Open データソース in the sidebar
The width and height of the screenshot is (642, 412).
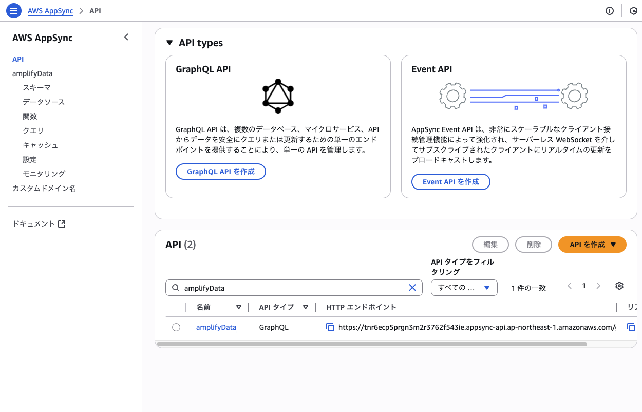44,102
